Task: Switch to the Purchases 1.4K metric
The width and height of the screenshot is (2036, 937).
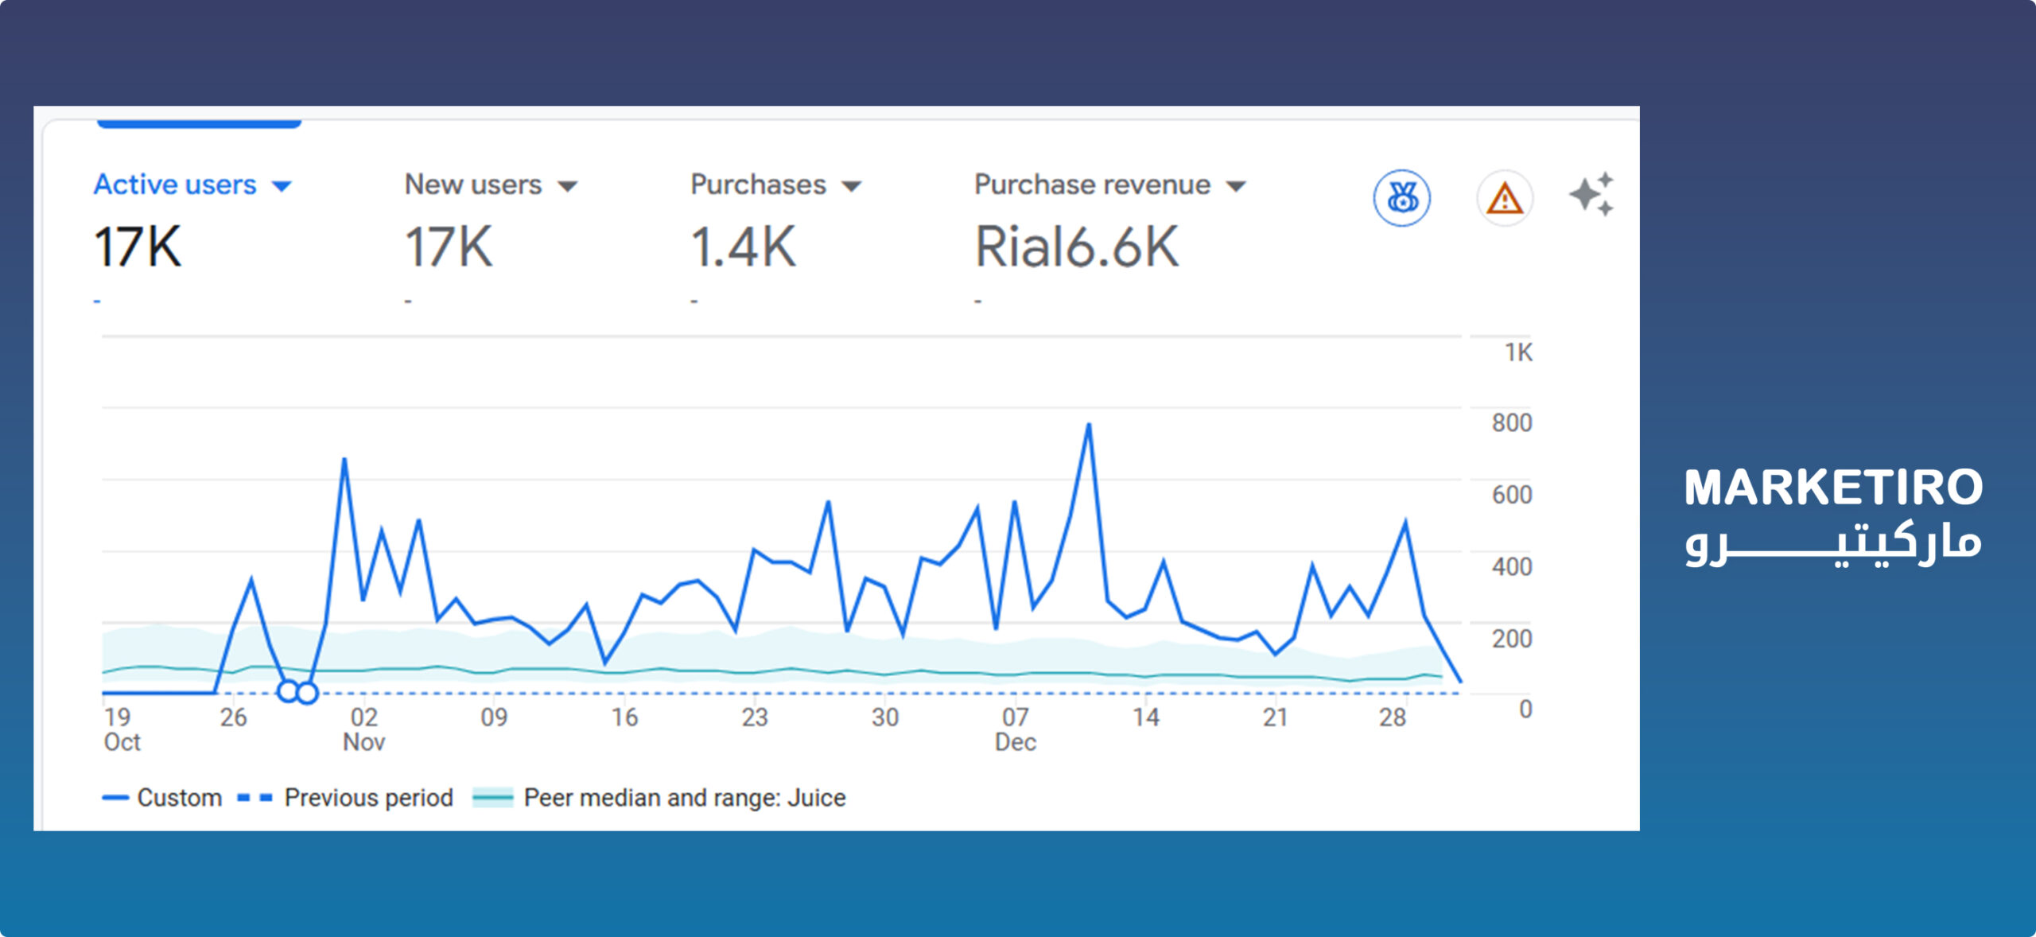Action: tap(742, 247)
